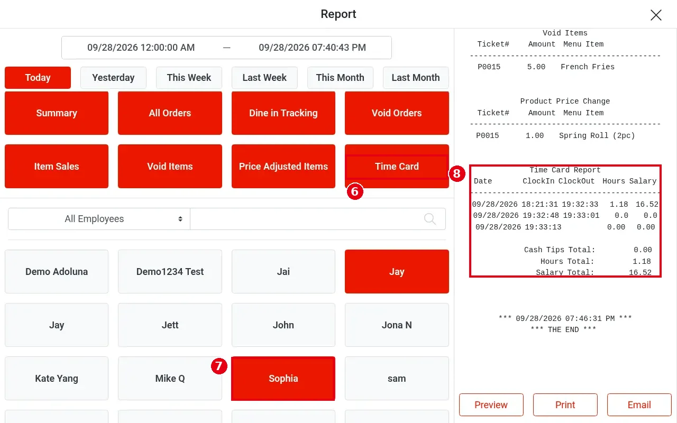
Task: Select employee Kate Yang
Action: coord(57,379)
